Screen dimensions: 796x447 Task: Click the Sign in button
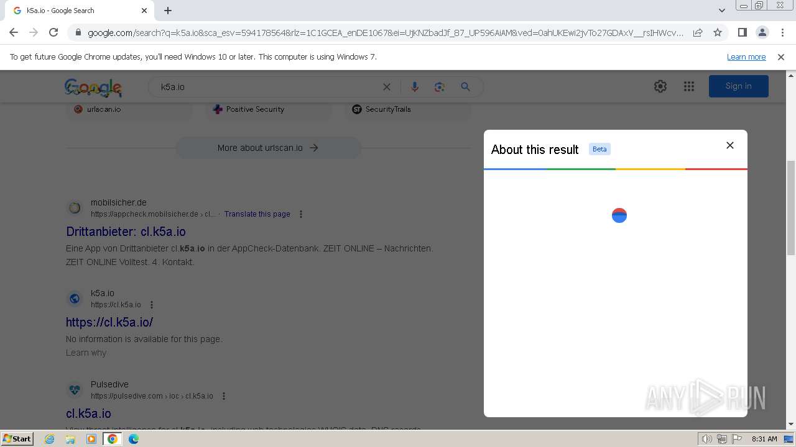pos(739,86)
